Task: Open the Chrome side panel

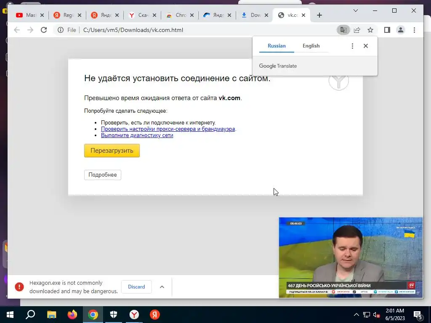Action: tap(387, 30)
